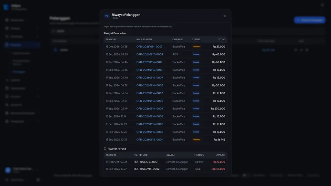331x186 pixels.
Task: Click the refund date 17 Okt 2026, 03.36
Action: (x=117, y=162)
